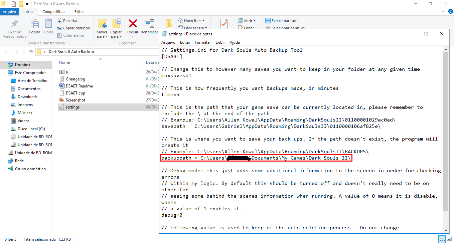Place cursor on the maxsaves=1 line
Screen dimensions: 454x243
tap(176, 75)
